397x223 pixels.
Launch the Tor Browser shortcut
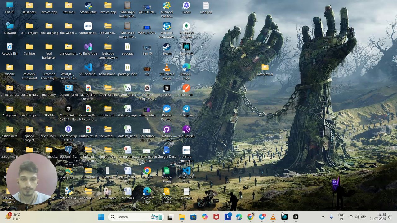pos(186,132)
